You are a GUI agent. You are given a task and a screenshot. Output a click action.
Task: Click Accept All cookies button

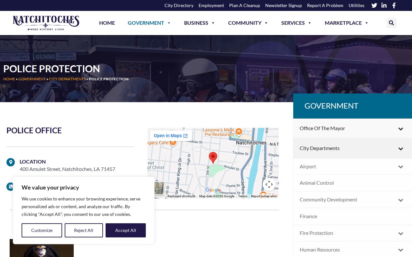coord(126,230)
